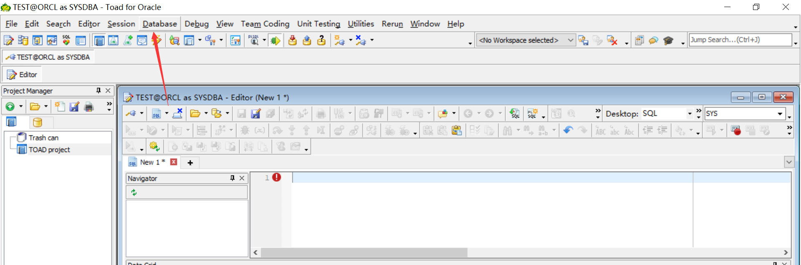
Task: Delete workspace icon with red X
Action: click(x=612, y=40)
